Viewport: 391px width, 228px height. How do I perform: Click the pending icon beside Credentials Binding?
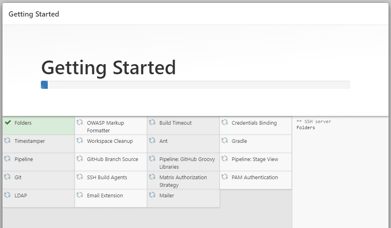(x=225, y=122)
